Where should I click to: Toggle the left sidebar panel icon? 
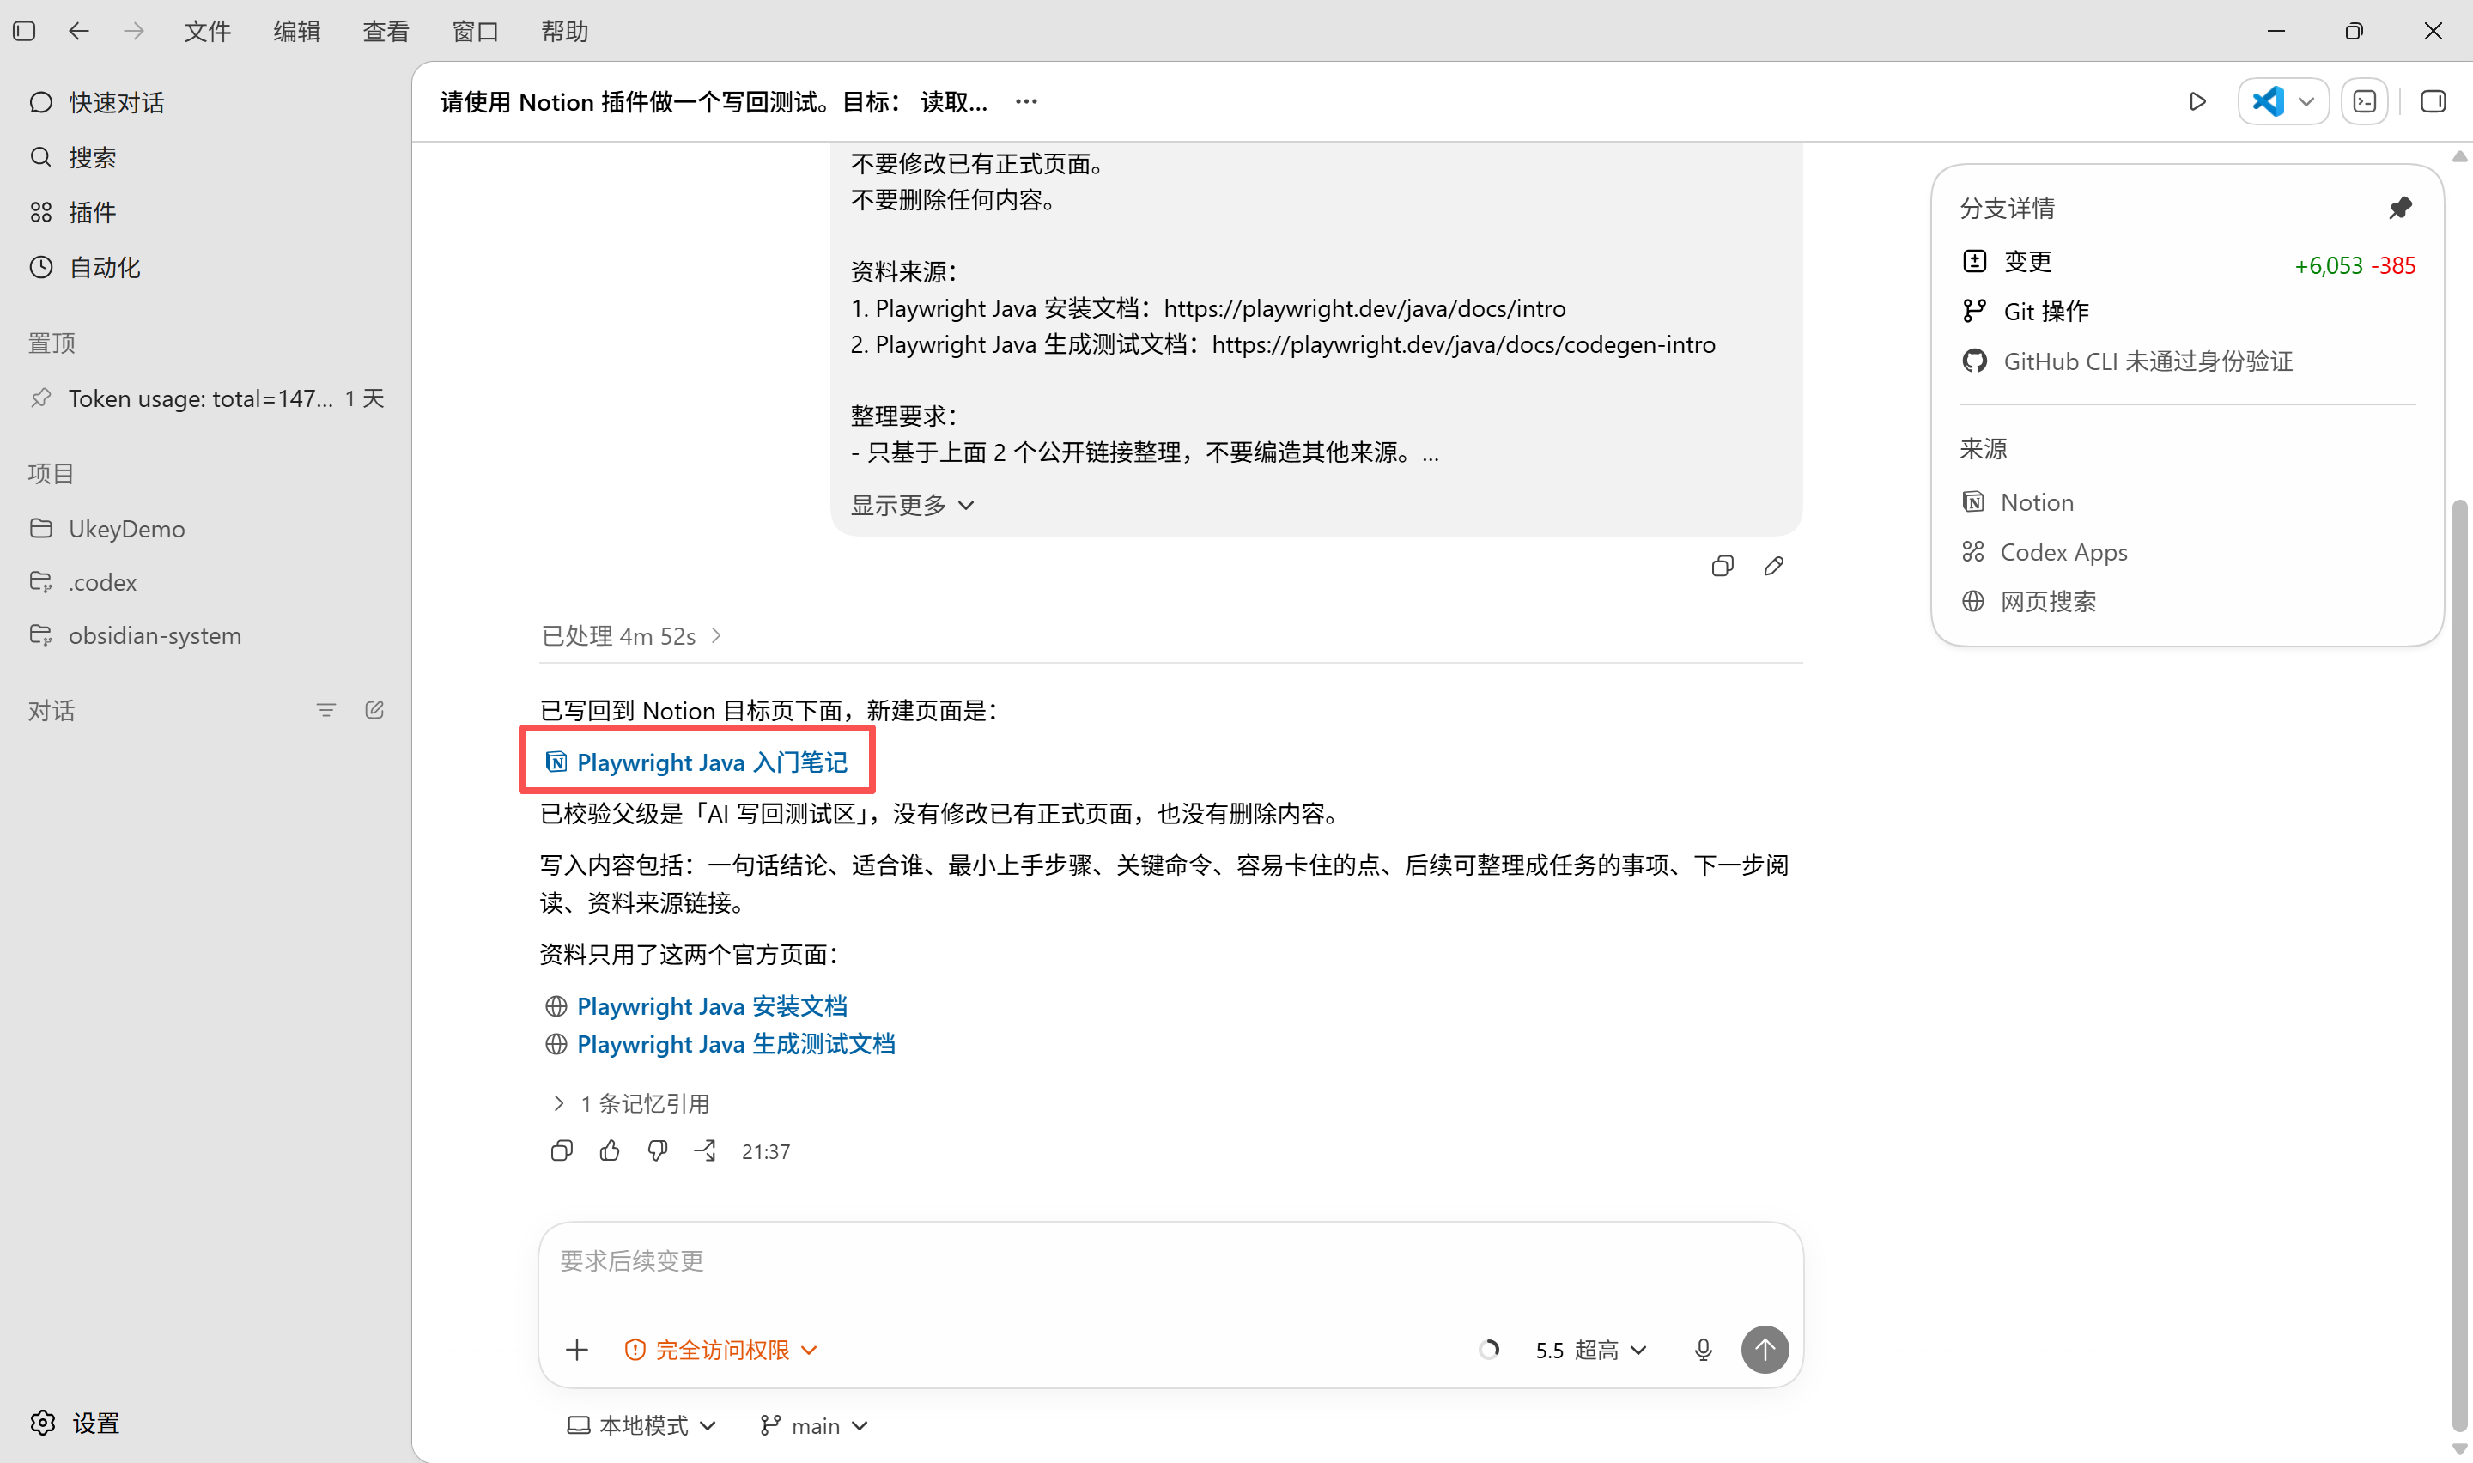click(x=25, y=32)
